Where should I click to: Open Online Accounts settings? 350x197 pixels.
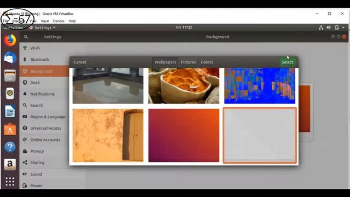44,140
